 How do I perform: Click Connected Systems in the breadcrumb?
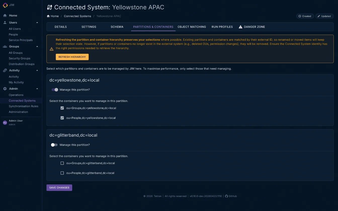click(77, 16)
